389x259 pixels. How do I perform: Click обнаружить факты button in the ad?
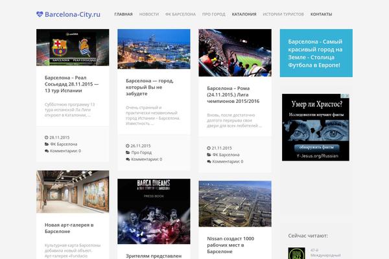coord(316,148)
